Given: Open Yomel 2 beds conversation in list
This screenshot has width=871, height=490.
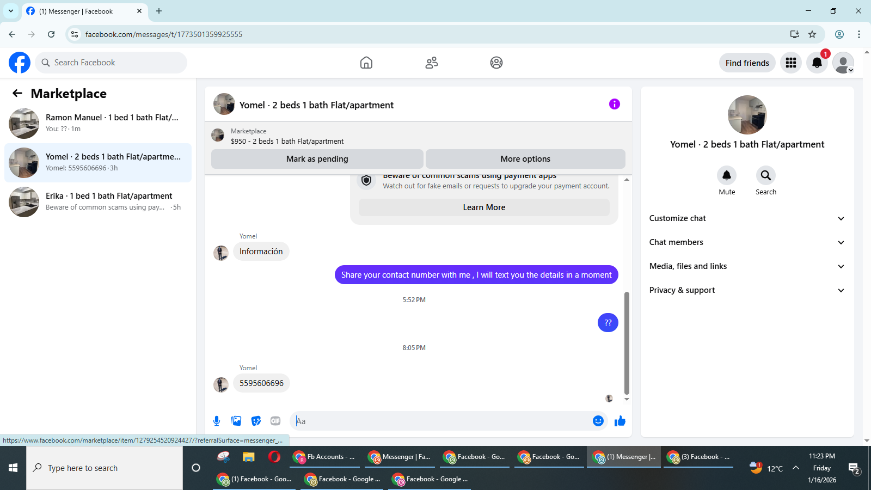Looking at the screenshot, I should coord(98,163).
